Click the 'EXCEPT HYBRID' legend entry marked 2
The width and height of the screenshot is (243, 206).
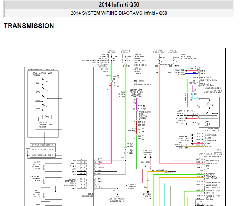[x=143, y=84]
